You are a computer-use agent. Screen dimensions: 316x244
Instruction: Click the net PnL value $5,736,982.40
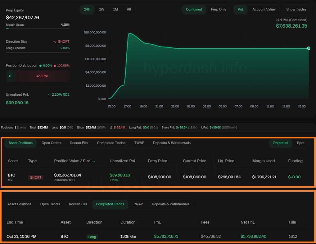point(253,237)
